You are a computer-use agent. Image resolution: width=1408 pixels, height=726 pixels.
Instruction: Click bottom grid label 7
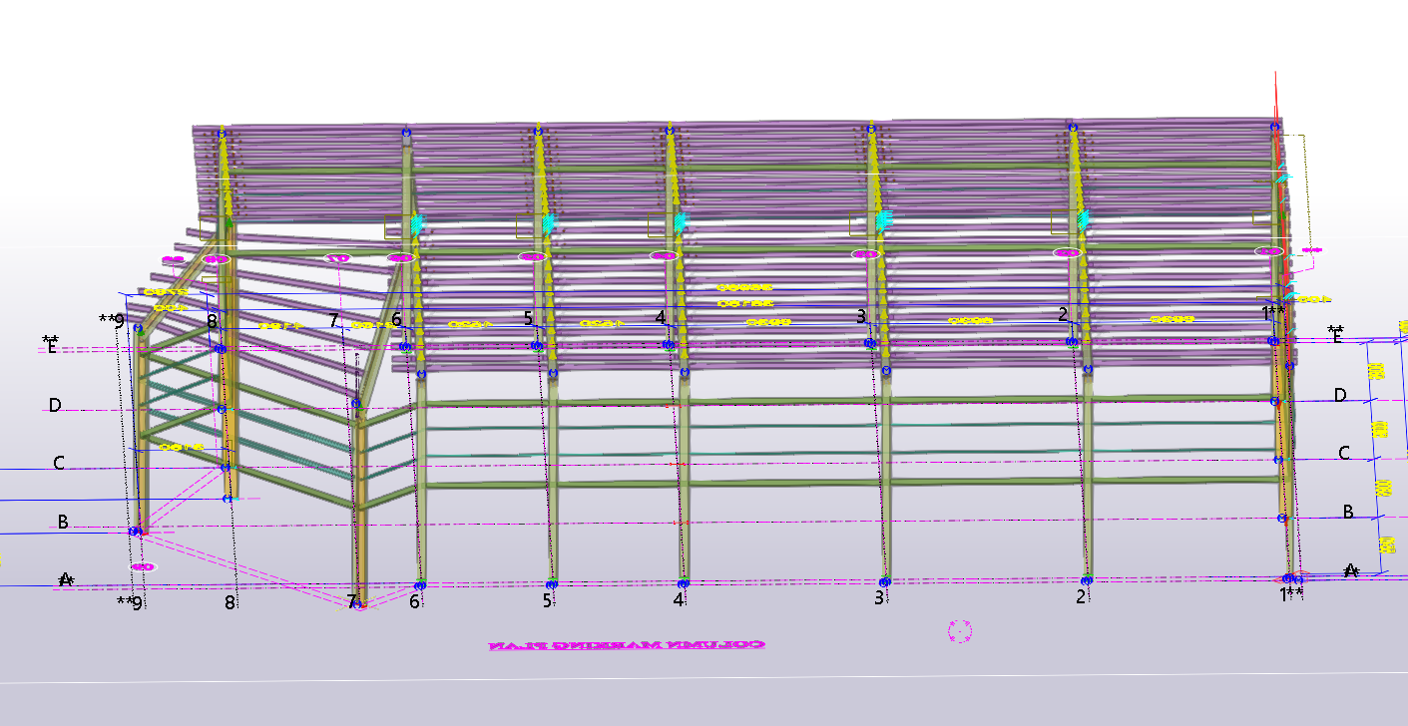pyautogui.click(x=351, y=601)
